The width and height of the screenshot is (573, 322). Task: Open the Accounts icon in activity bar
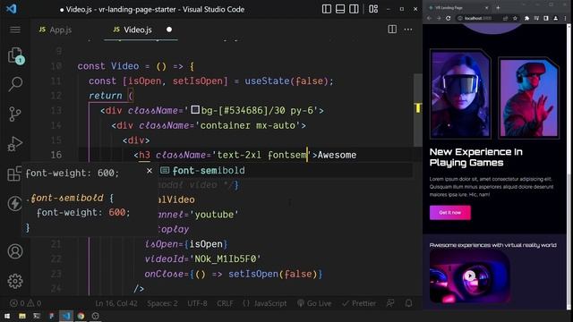coord(15,251)
